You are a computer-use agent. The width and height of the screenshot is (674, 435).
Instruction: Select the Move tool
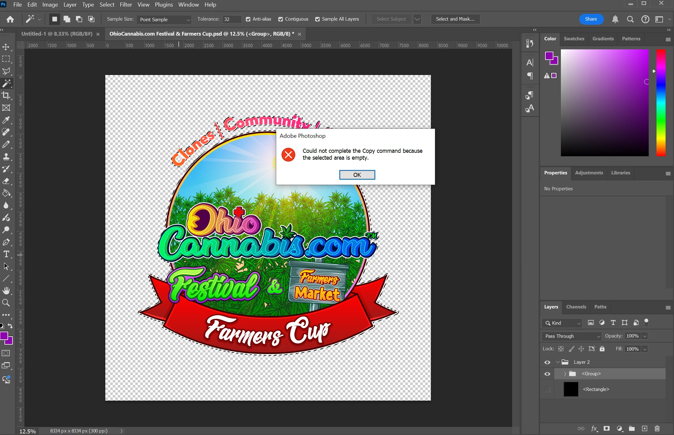click(6, 47)
